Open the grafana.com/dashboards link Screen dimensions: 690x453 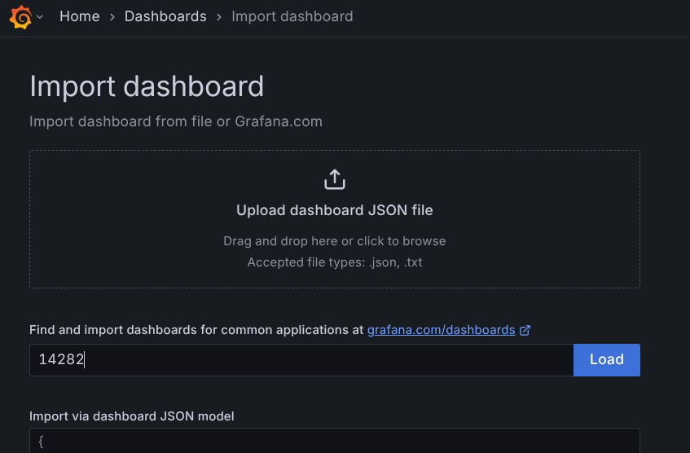441,330
